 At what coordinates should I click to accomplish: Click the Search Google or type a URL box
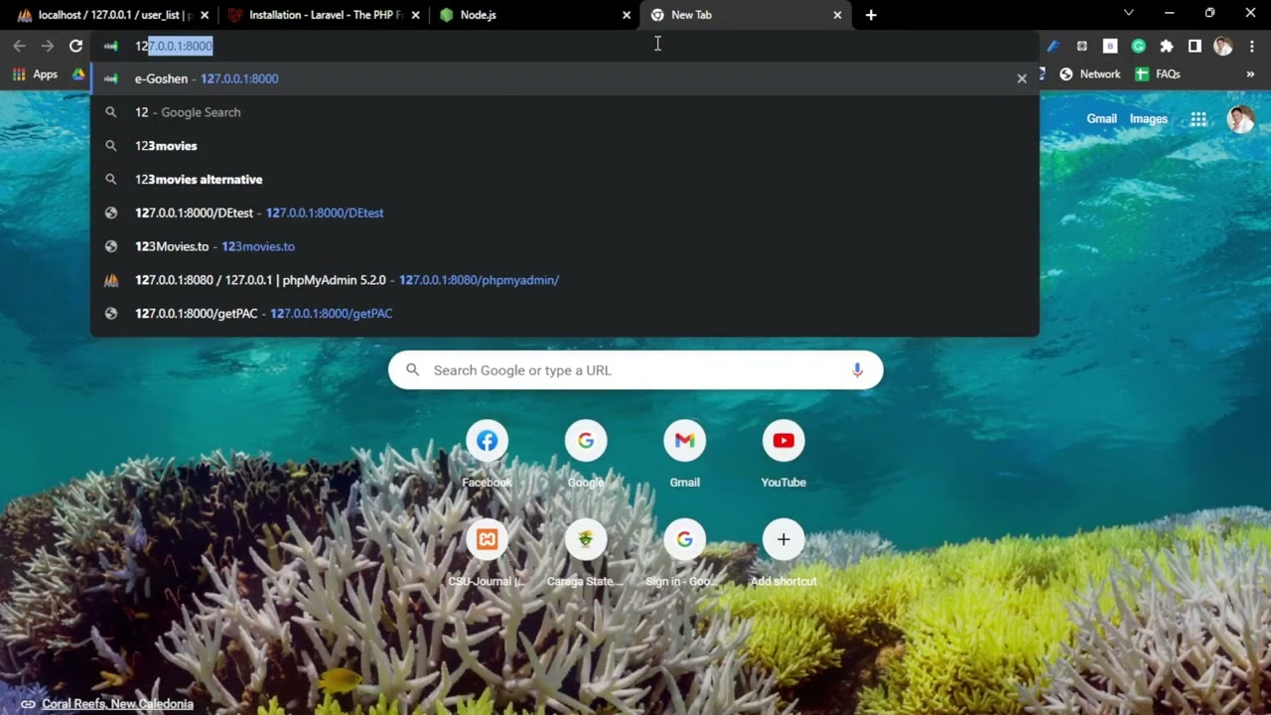[x=635, y=370]
